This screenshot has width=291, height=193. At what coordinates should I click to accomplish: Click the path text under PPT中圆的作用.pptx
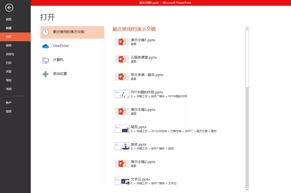(x=159, y=96)
